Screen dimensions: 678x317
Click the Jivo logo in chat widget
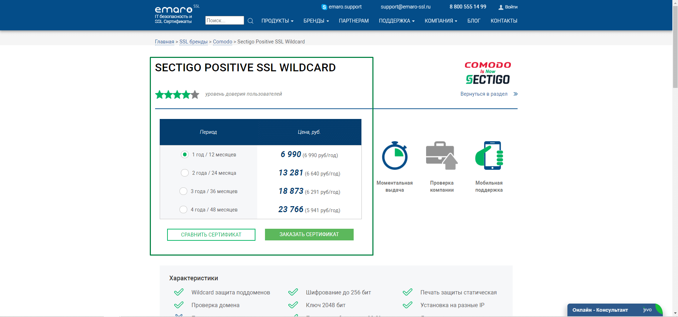tap(647, 310)
